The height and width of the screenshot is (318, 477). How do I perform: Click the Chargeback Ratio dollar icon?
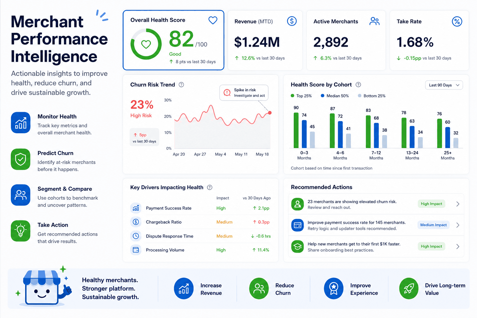[x=136, y=222]
